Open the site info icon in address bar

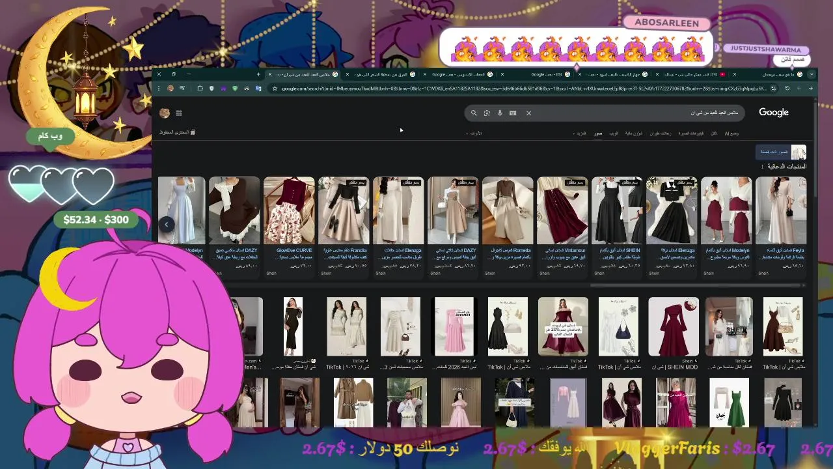[772, 88]
